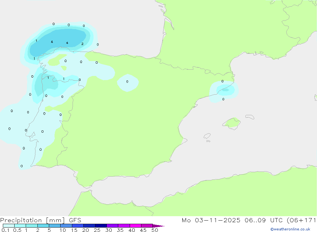Click the '40' legend scale label
This screenshot has width=317, height=232.
[132, 230]
